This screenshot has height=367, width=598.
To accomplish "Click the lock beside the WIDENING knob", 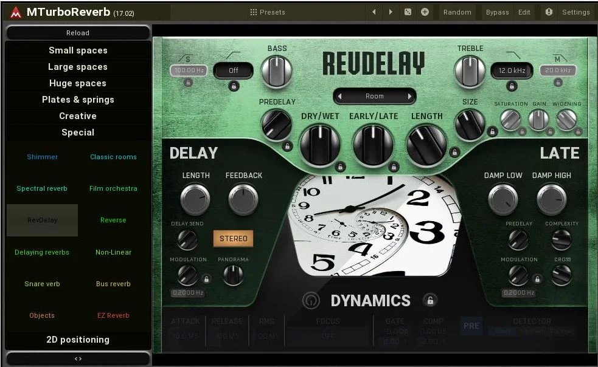I will 578,132.
